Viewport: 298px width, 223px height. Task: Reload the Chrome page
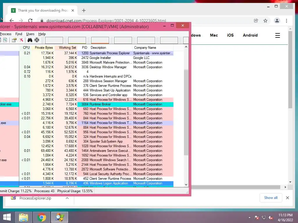tap(30, 21)
